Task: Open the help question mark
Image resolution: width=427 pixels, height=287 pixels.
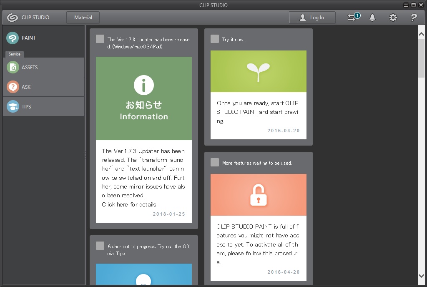Action: [x=414, y=18]
